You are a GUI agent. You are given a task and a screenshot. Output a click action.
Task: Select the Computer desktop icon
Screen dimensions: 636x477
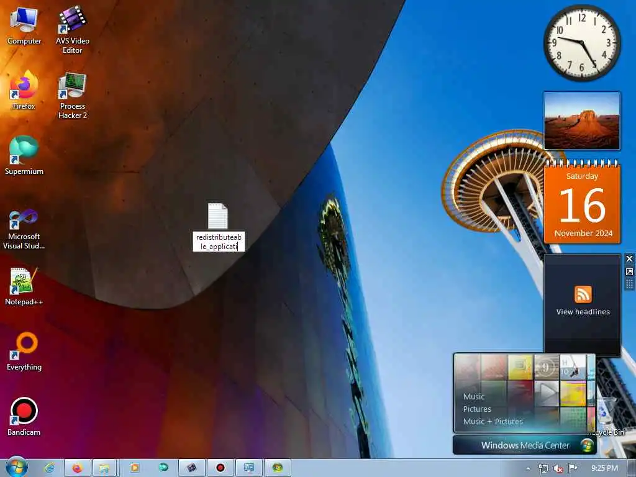click(24, 26)
